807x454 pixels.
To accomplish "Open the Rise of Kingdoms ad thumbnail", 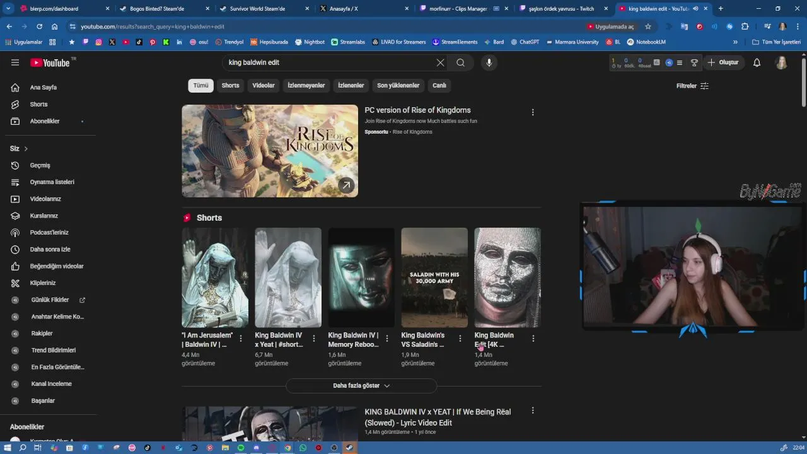I will 270,151.
